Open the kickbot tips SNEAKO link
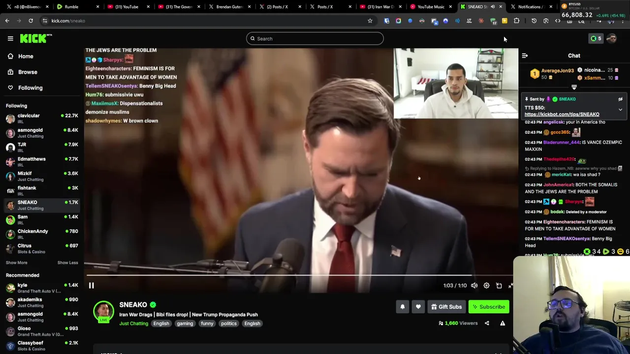 click(562, 114)
